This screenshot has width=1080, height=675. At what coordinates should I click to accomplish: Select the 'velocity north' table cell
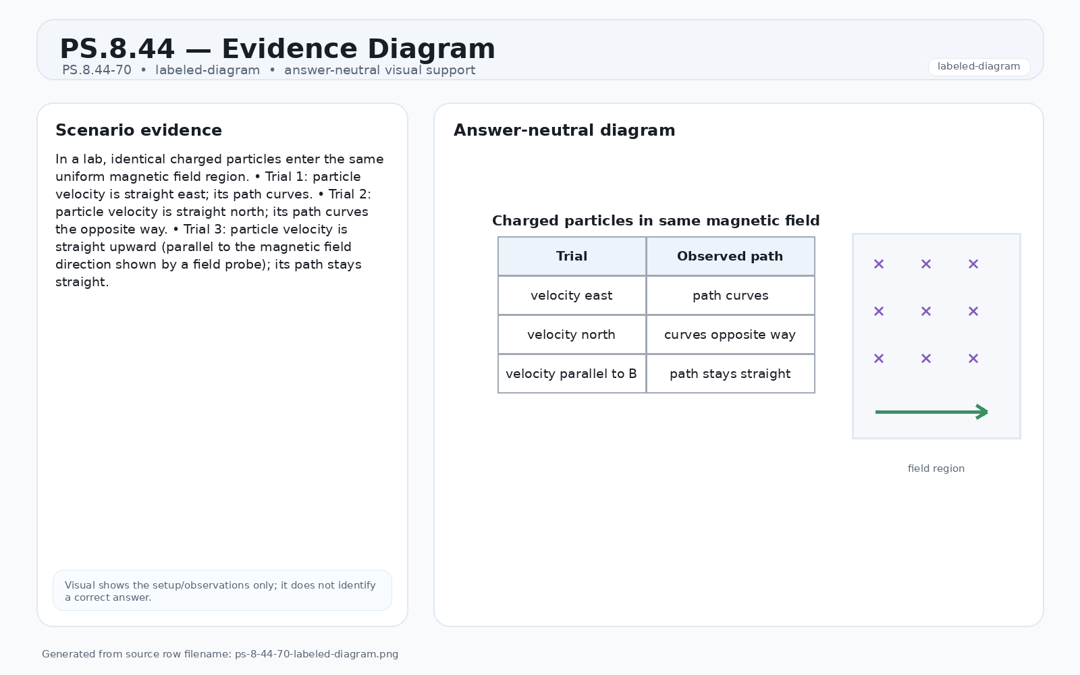click(x=572, y=335)
